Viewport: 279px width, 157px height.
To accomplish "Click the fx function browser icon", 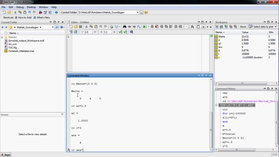I will (x=192, y=27).
